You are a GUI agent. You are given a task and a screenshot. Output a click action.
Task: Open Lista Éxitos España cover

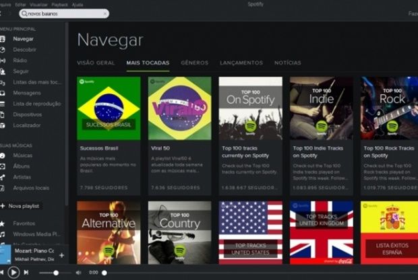coord(389,233)
